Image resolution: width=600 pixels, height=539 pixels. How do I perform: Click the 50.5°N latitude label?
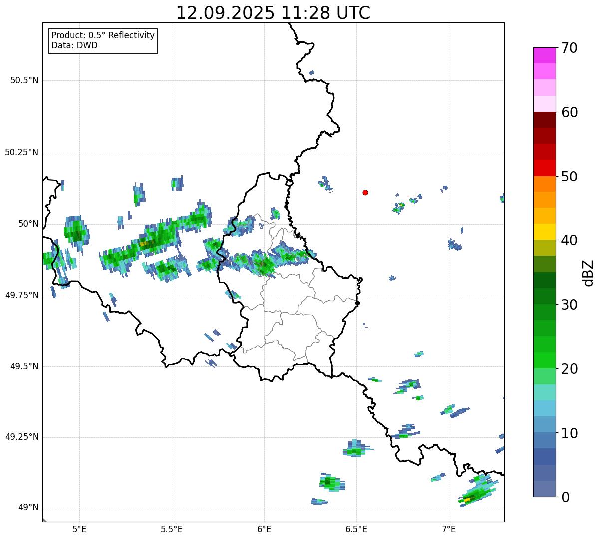pos(24,80)
